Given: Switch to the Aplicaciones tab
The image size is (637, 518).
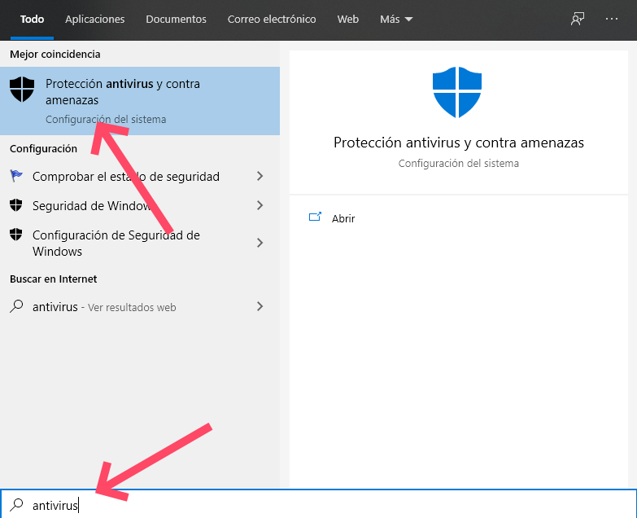Looking at the screenshot, I should pyautogui.click(x=94, y=19).
